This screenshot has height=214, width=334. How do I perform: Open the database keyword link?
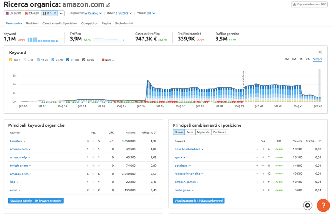pos(181,166)
